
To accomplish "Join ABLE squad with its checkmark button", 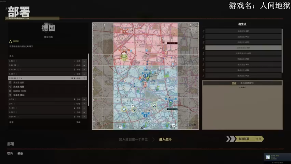I will point(84,61).
